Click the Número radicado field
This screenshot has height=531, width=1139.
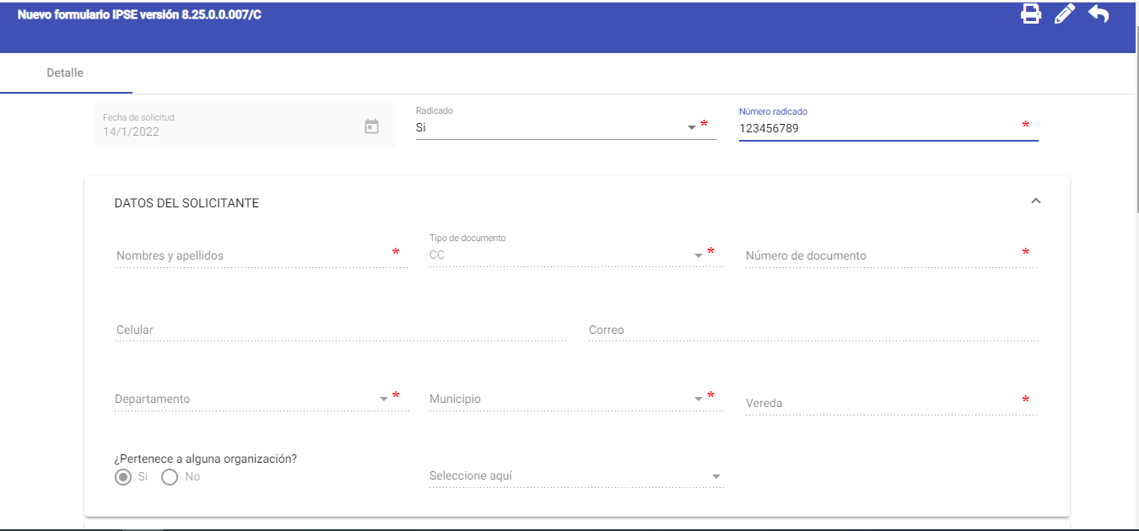(x=877, y=129)
